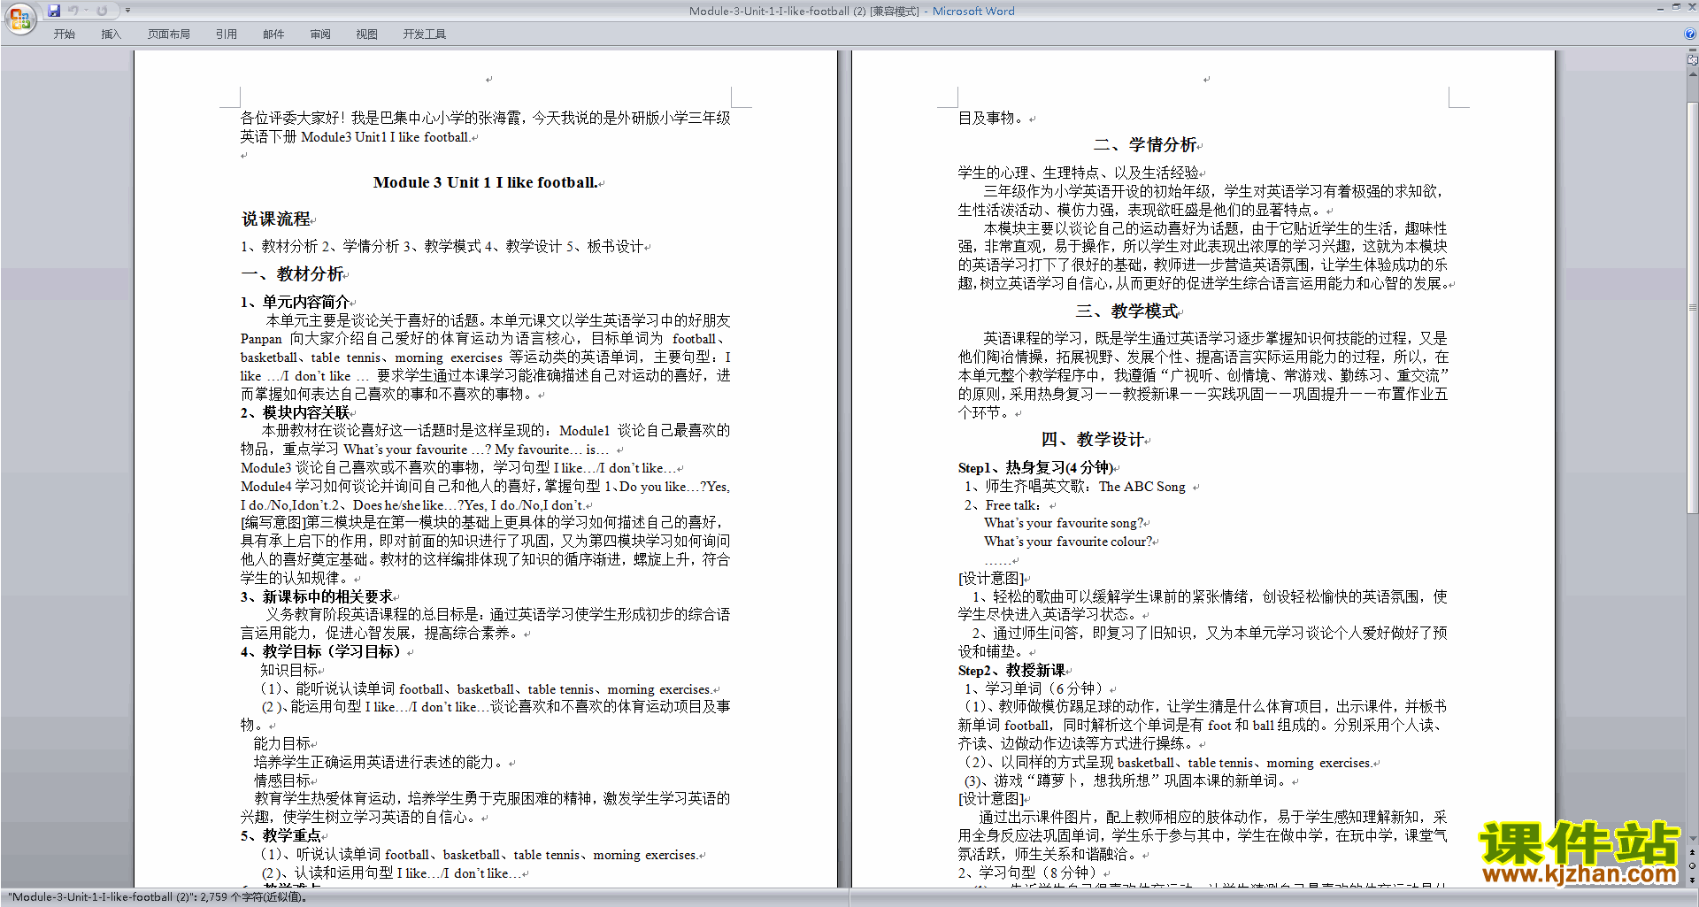Open the 邮件 ribbon tab
Screen dimensions: 1699x907
tap(273, 35)
